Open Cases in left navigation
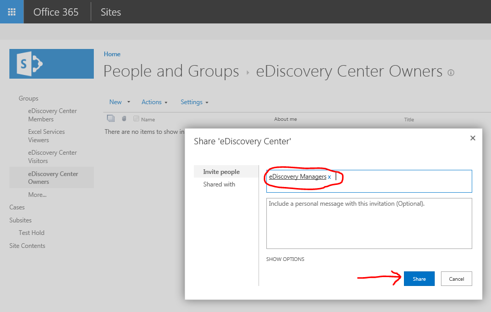This screenshot has height=312, width=491. click(17, 207)
